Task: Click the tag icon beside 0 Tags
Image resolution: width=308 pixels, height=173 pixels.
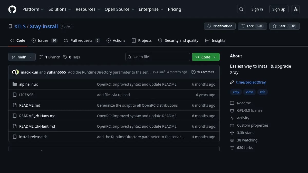Action: click(65, 57)
